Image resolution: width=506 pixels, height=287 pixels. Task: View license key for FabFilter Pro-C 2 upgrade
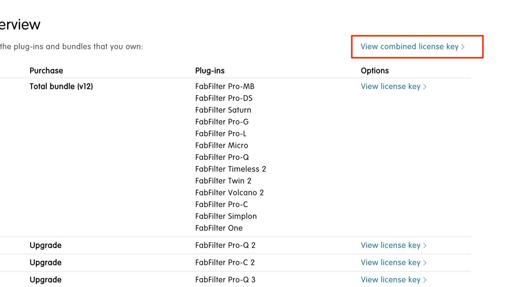point(390,262)
